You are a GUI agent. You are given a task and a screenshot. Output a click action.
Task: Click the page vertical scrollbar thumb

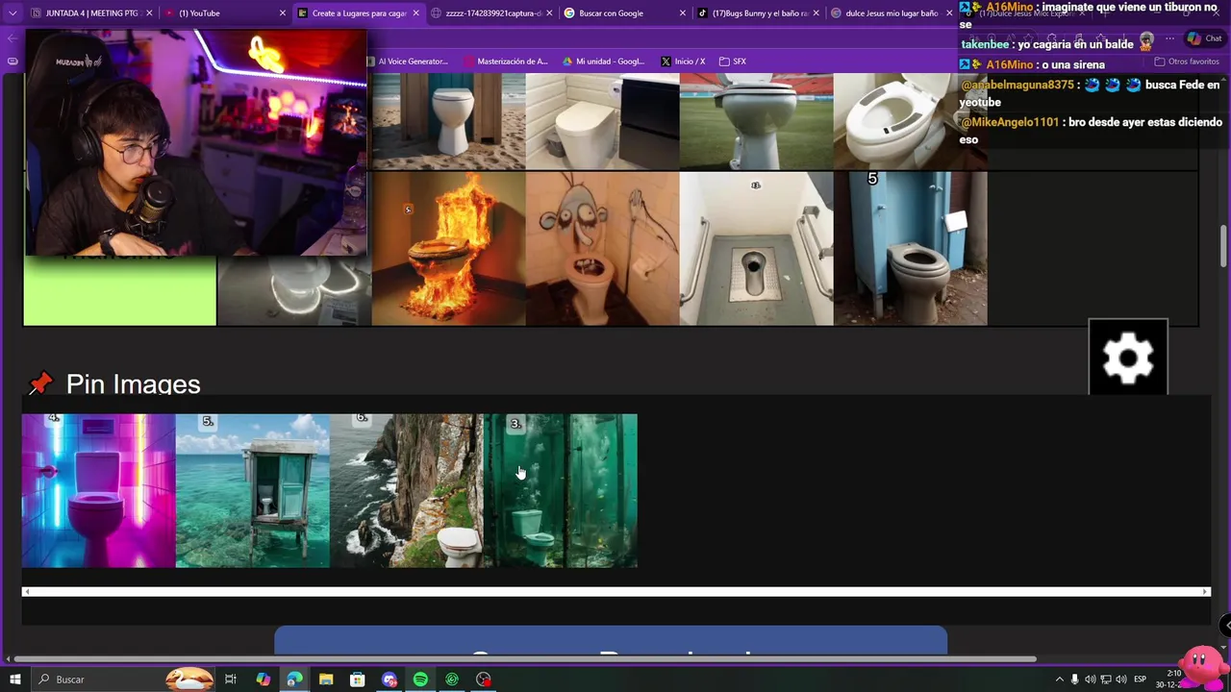(1224, 246)
